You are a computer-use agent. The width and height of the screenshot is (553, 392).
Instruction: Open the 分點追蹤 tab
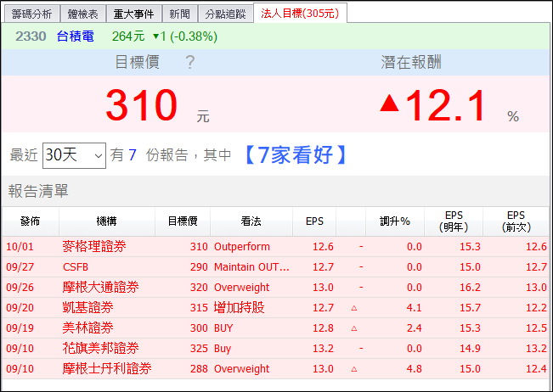point(225,14)
